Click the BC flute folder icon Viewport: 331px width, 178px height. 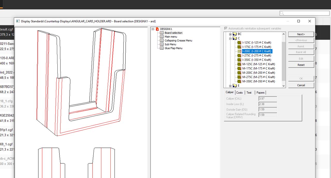(x=235, y=34)
